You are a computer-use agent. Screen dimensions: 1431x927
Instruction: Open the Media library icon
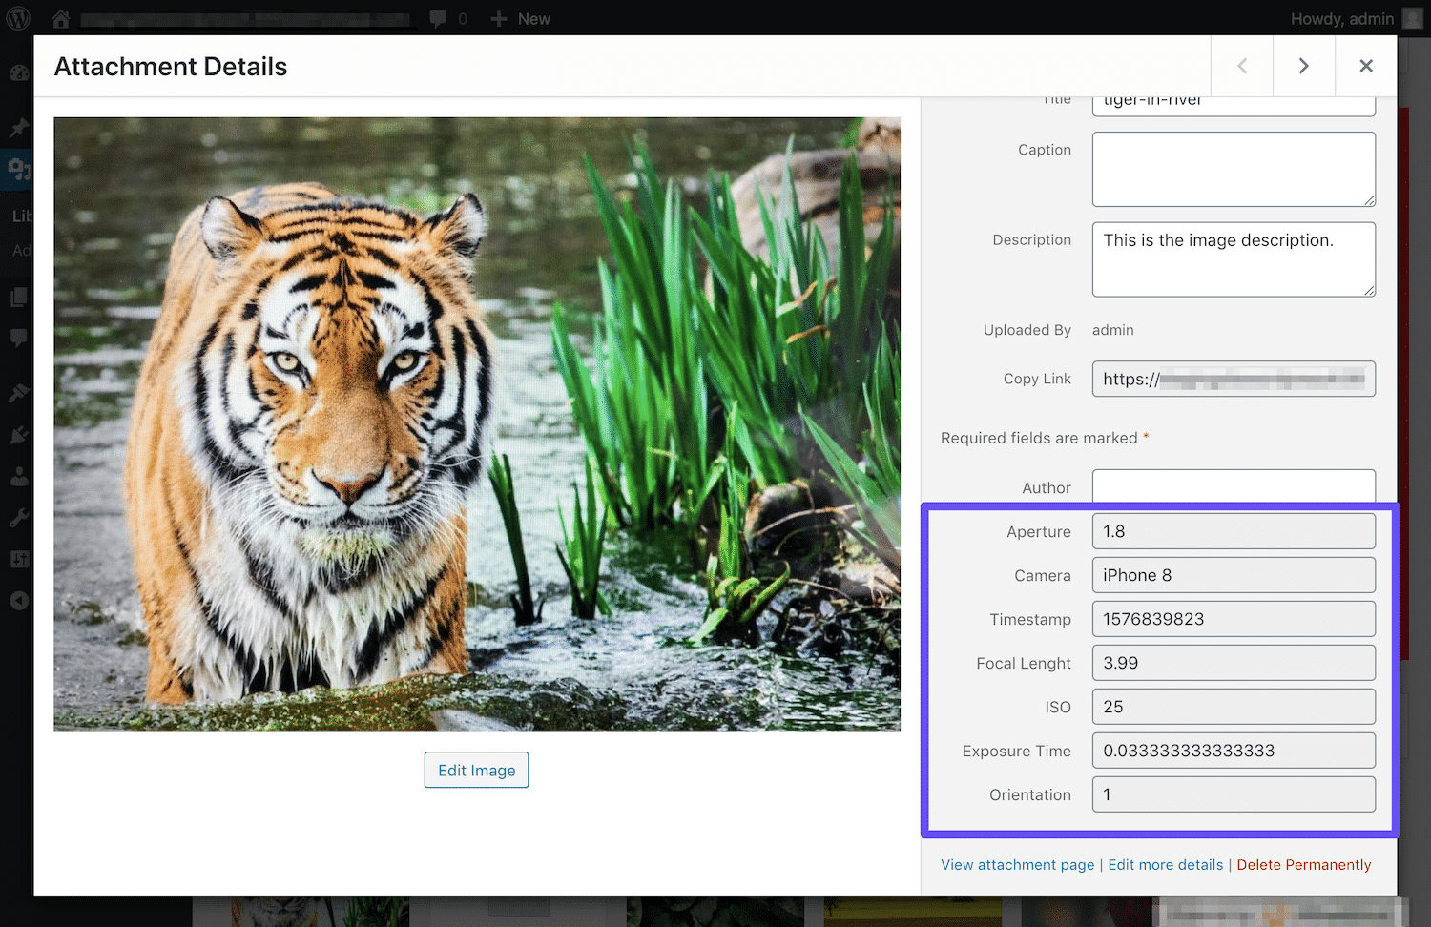[18, 170]
